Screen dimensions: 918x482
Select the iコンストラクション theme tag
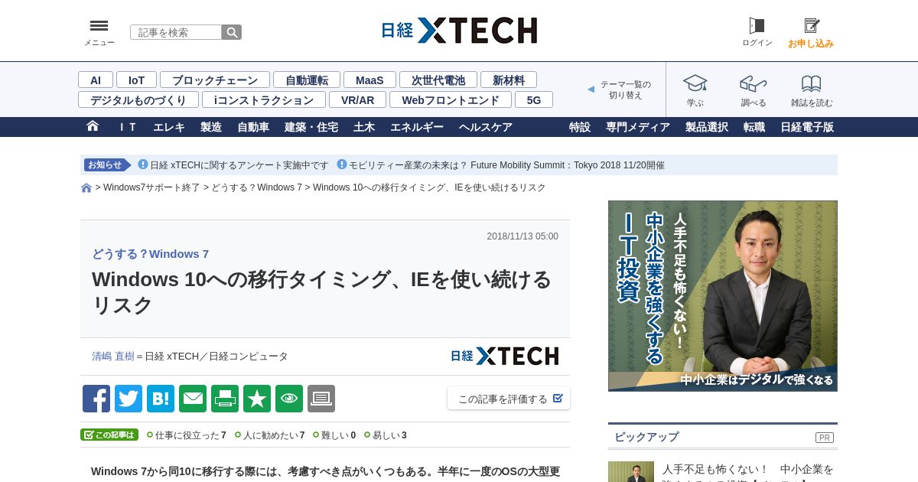[x=264, y=99]
